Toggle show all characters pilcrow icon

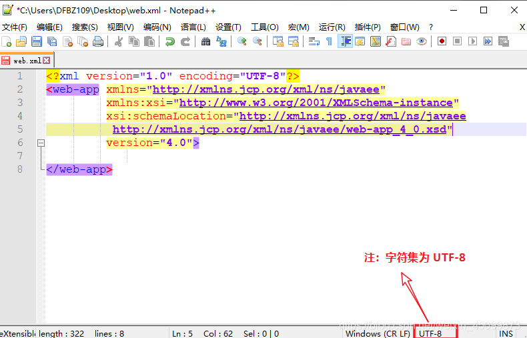[329, 41]
